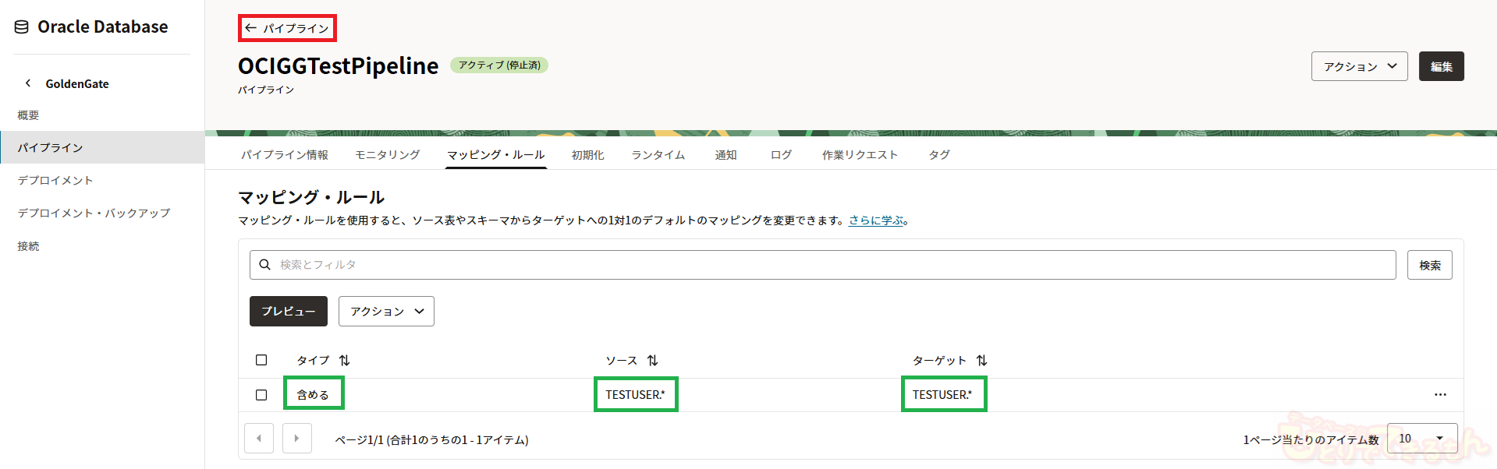Click the OCIGGTestPipeline title
The height and width of the screenshot is (469, 1497).
[338, 65]
